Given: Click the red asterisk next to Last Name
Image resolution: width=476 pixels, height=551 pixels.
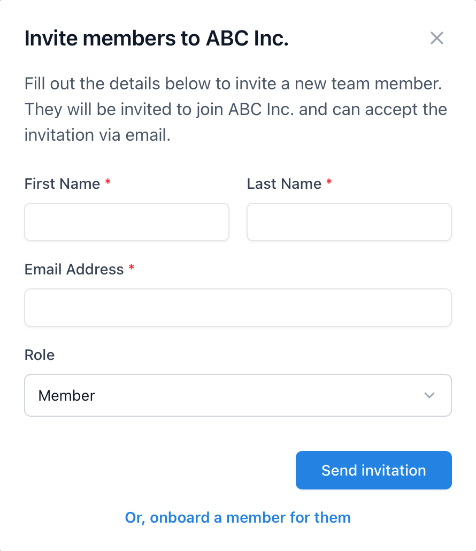Looking at the screenshot, I should pos(329,183).
